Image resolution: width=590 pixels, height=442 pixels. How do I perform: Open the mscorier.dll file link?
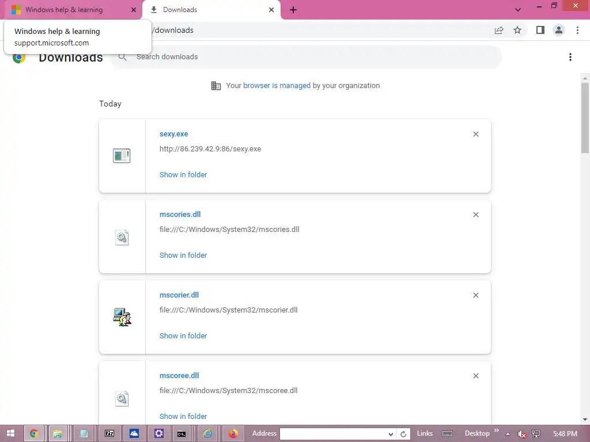point(179,295)
